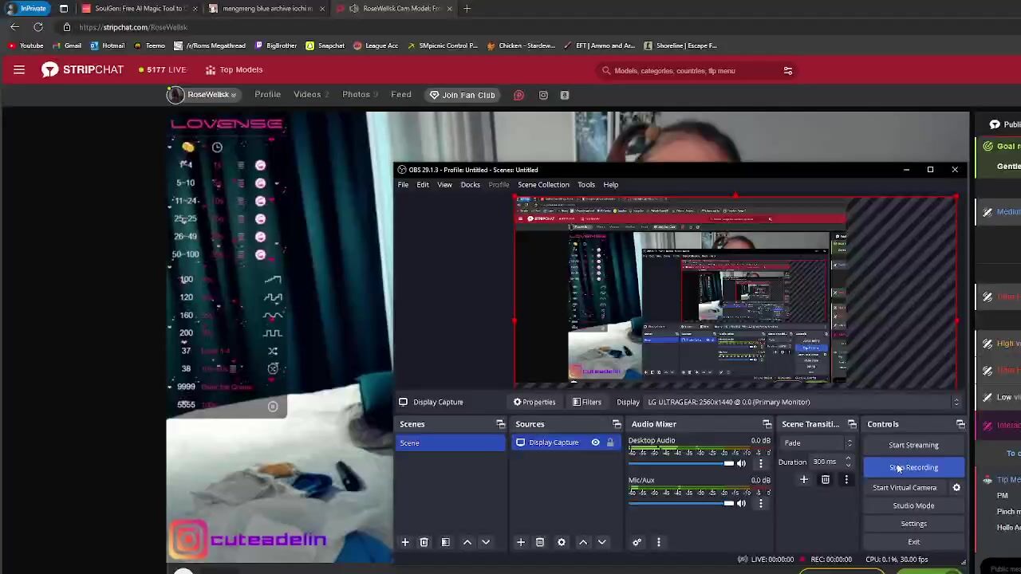
Task: Open source properties gear in Sources toolbar
Action: [561, 542]
